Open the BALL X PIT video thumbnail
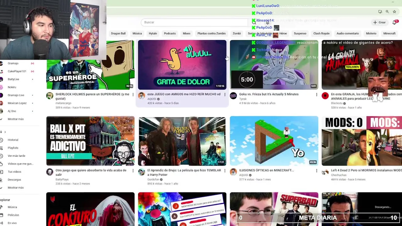The image size is (402, 226). click(90, 141)
